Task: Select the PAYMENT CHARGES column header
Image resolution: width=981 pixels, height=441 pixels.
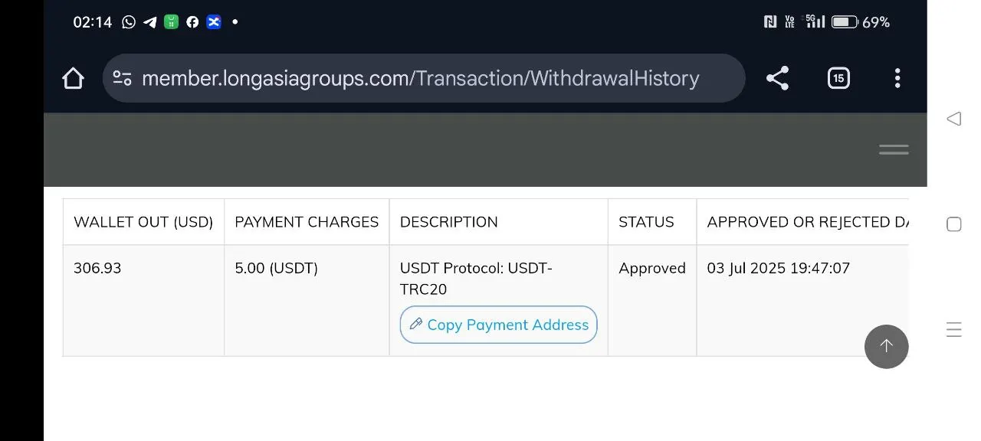Action: tap(307, 222)
